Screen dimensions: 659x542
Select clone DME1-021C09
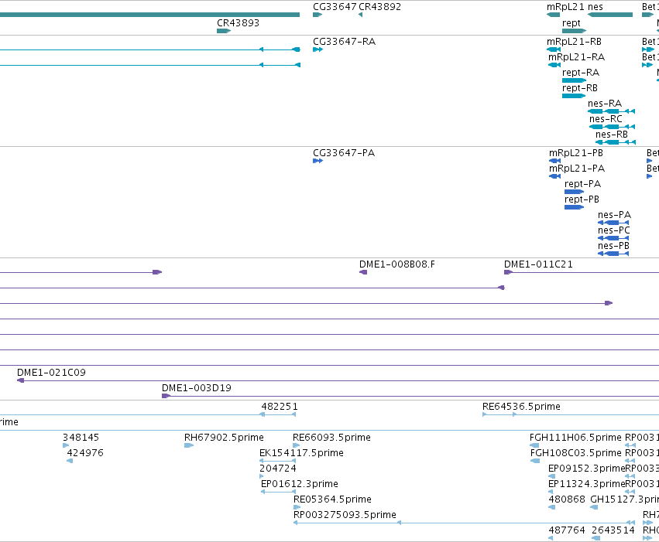click(x=51, y=373)
